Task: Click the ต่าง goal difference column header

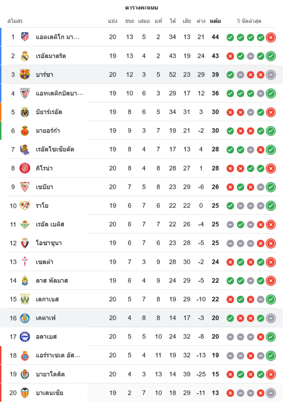Action: click(x=201, y=21)
